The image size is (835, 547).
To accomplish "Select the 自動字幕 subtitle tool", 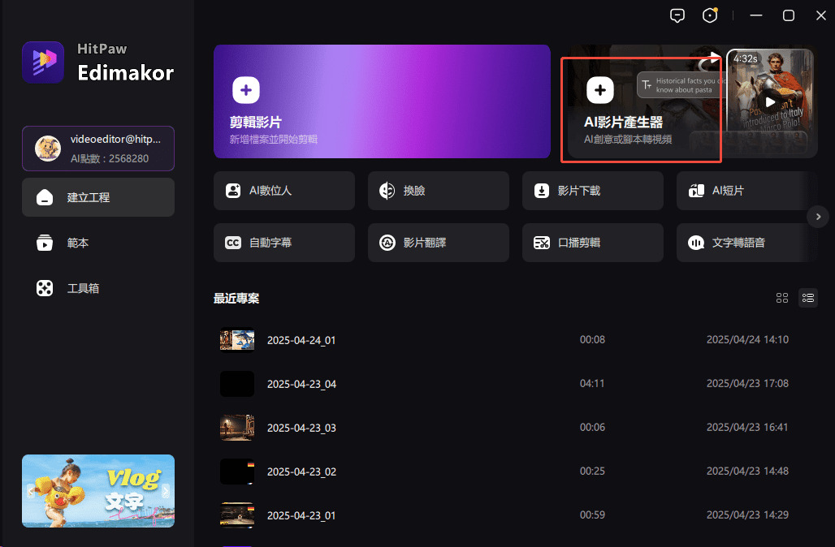I will coord(283,243).
